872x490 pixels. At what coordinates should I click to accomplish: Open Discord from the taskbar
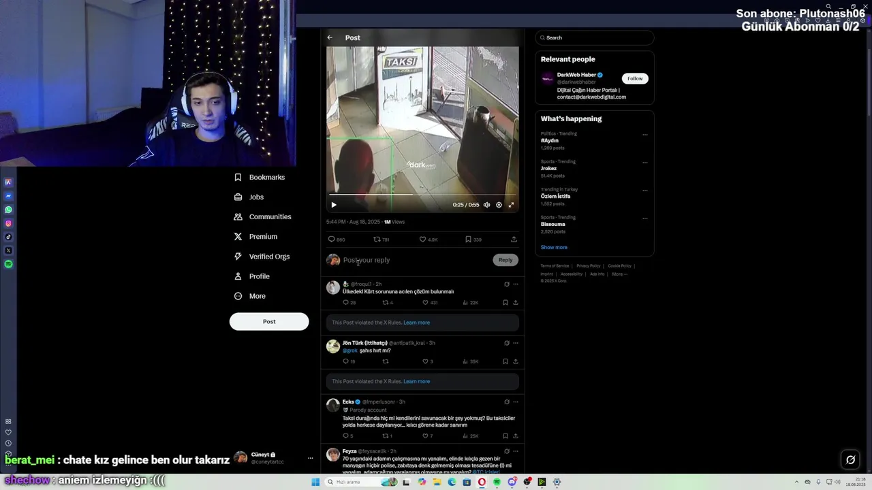512,482
